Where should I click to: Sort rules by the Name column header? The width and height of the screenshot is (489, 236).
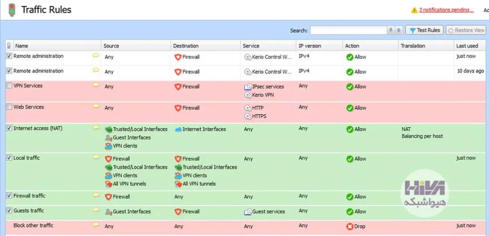(57, 46)
